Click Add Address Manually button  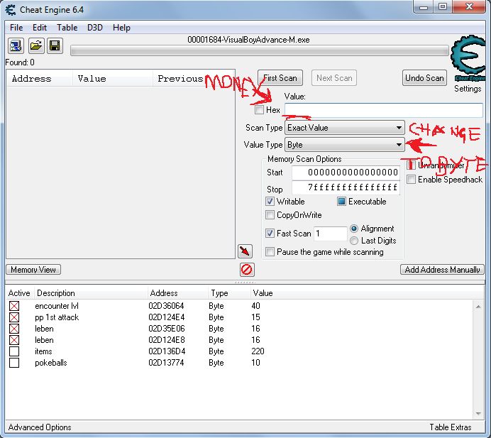(442, 270)
